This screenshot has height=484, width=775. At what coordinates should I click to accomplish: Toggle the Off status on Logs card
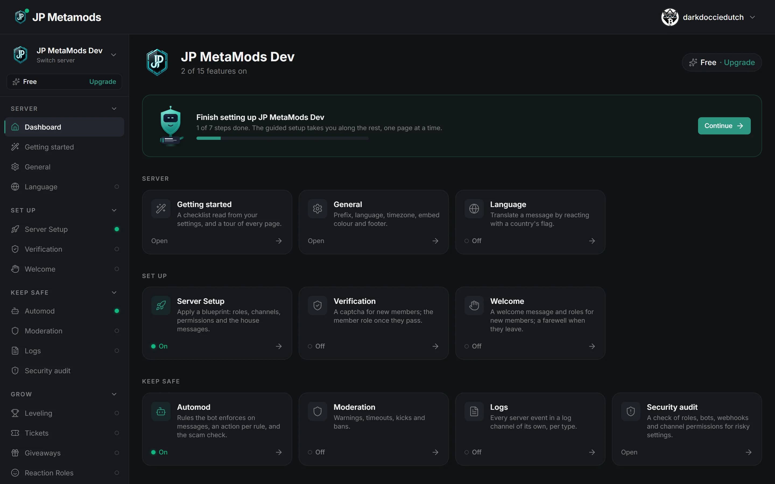click(x=473, y=452)
